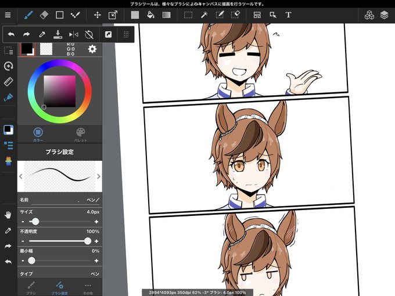The height and width of the screenshot is (296, 395).
Task: Toggle the drawing assist pen icon
Action: [8, 98]
